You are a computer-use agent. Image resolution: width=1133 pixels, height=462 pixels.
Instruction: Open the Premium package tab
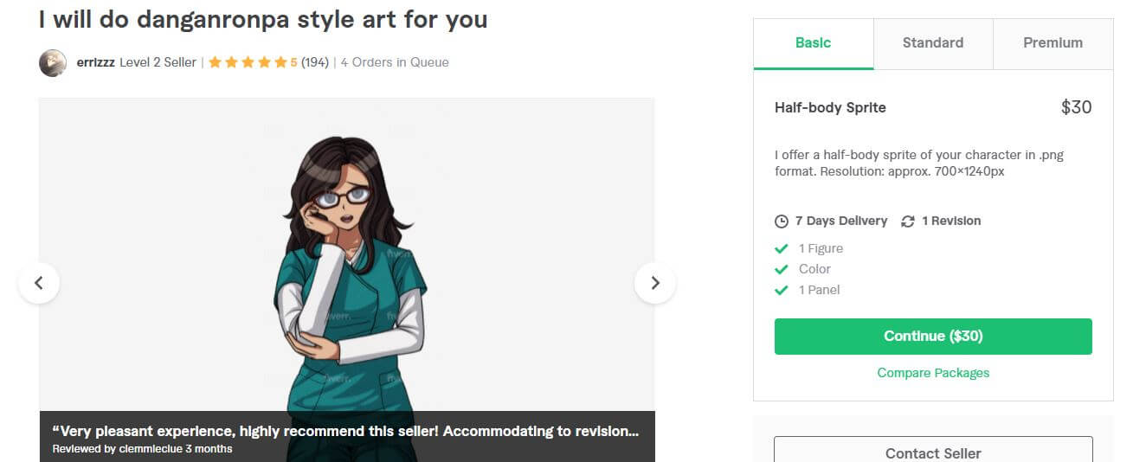pyautogui.click(x=1053, y=43)
